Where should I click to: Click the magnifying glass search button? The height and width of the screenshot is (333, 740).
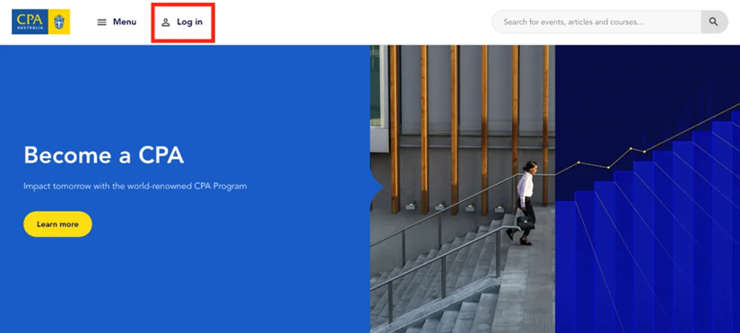click(714, 22)
